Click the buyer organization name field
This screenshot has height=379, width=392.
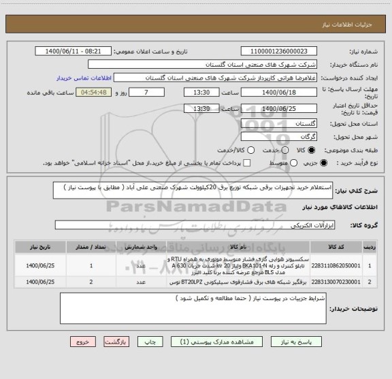(203, 65)
